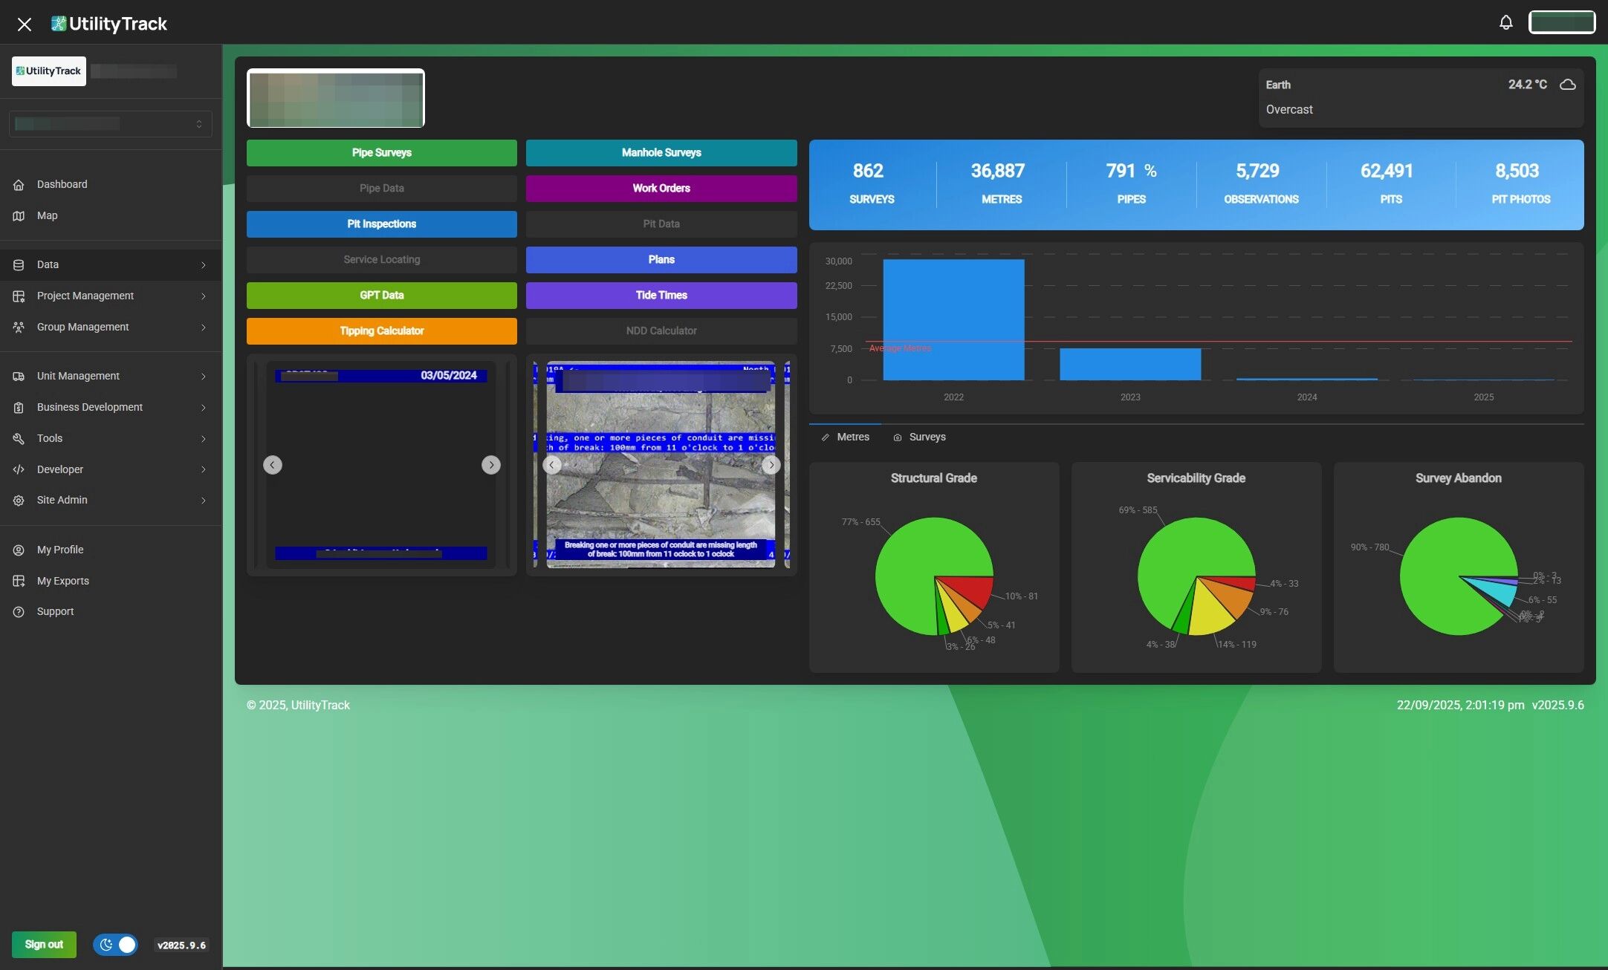Click the My Profile user icon

click(x=19, y=550)
